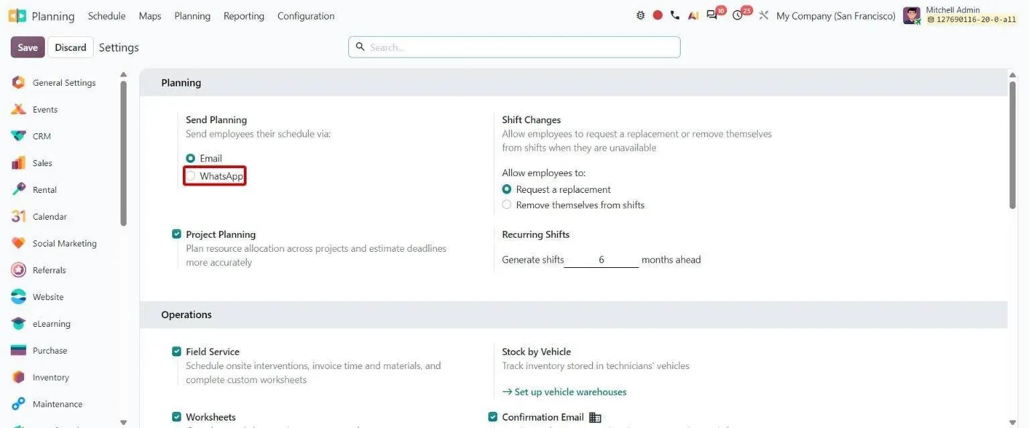Click Mitchell Admin avatar picture
This screenshot has height=428, width=1029.
[912, 15]
